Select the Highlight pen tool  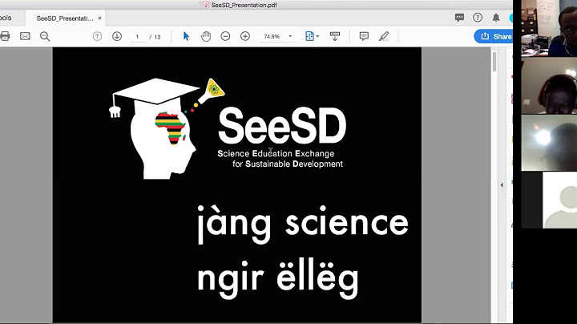pos(384,36)
